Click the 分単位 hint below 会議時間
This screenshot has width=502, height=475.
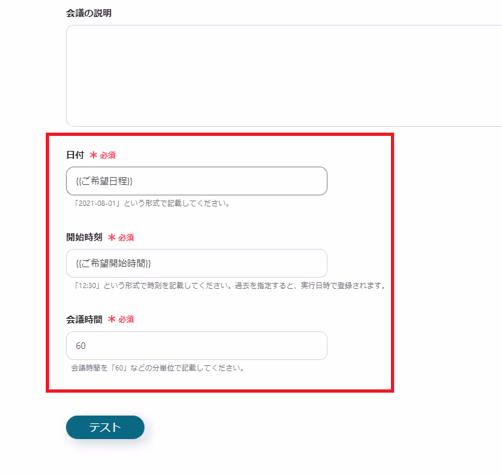[x=158, y=368]
